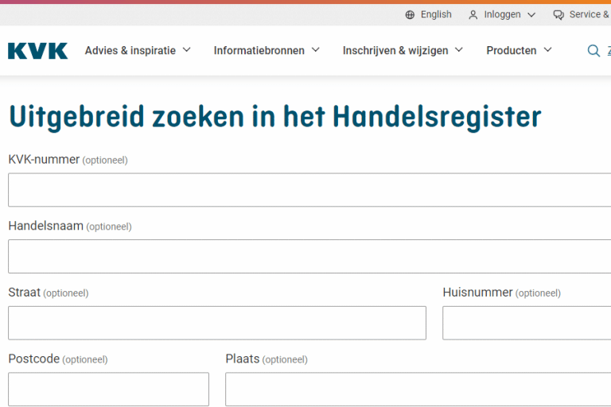The width and height of the screenshot is (611, 407).
Task: Click the KVK logo
Action: pos(38,51)
